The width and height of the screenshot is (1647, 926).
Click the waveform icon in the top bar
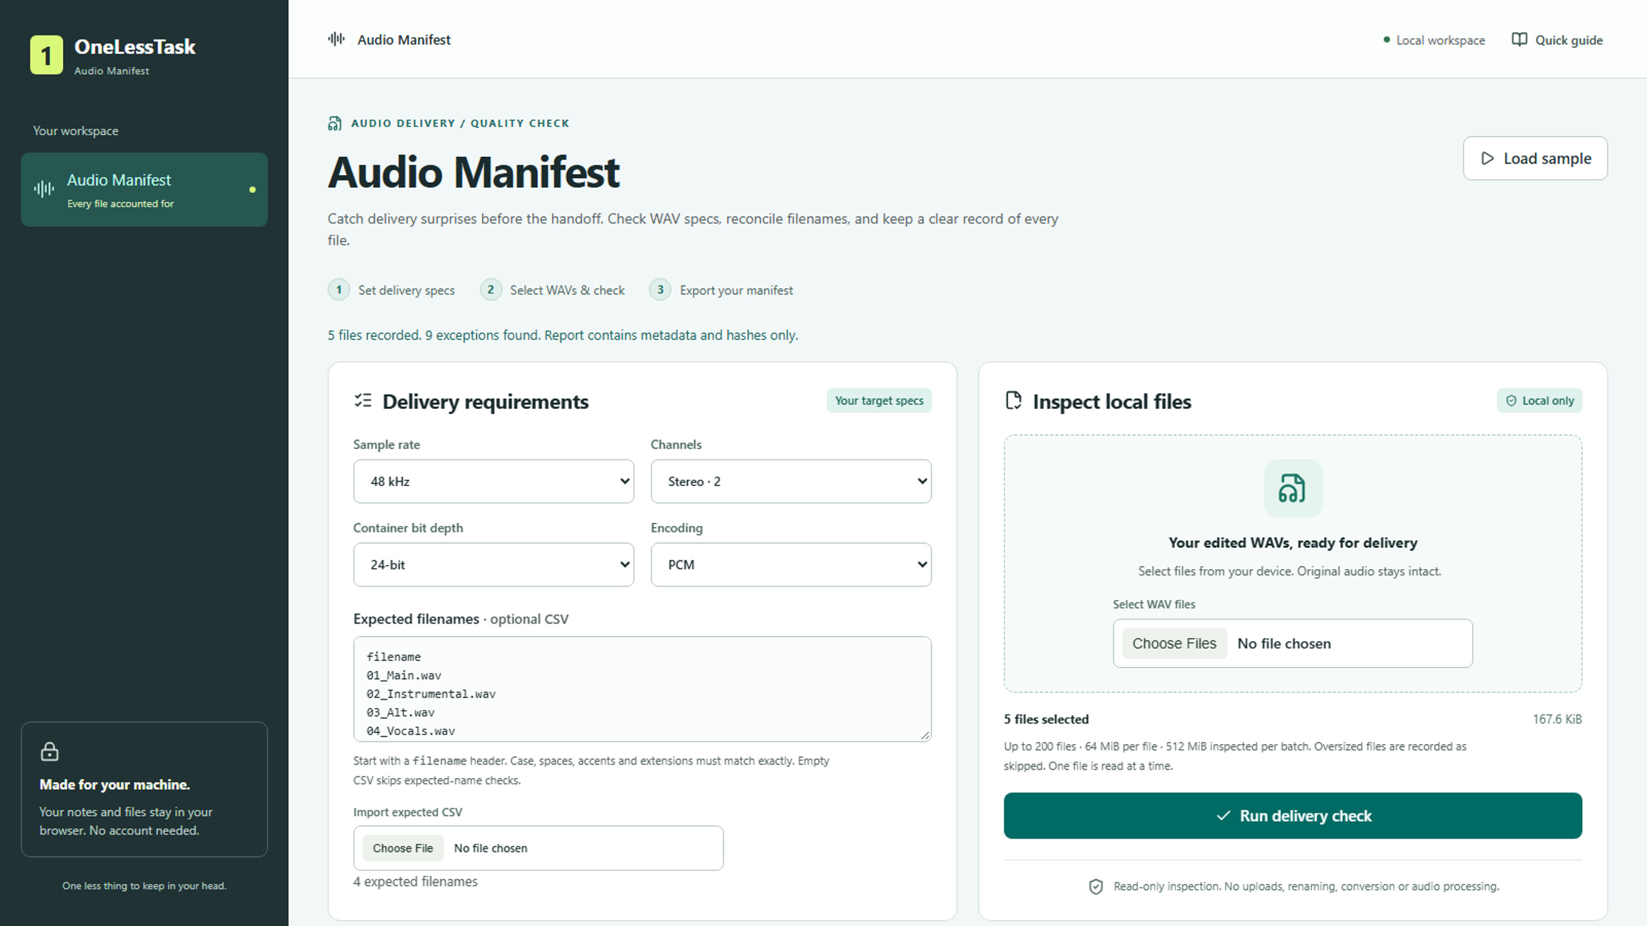coord(336,39)
